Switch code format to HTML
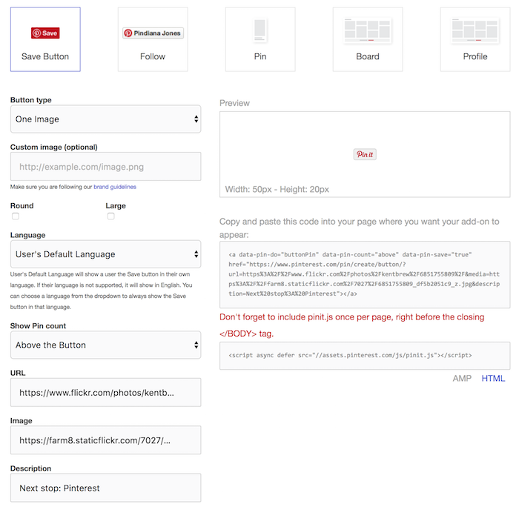Screen dimensions: 519x507 (x=493, y=378)
